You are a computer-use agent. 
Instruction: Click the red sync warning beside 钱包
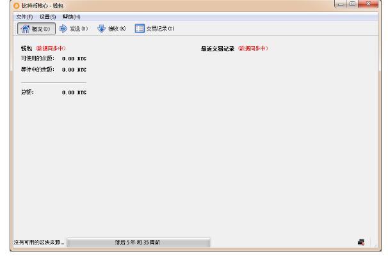click(51, 49)
